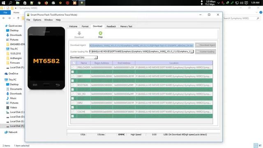Click the Location column header
Viewport: 263px width, 148px height.
coord(174,63)
